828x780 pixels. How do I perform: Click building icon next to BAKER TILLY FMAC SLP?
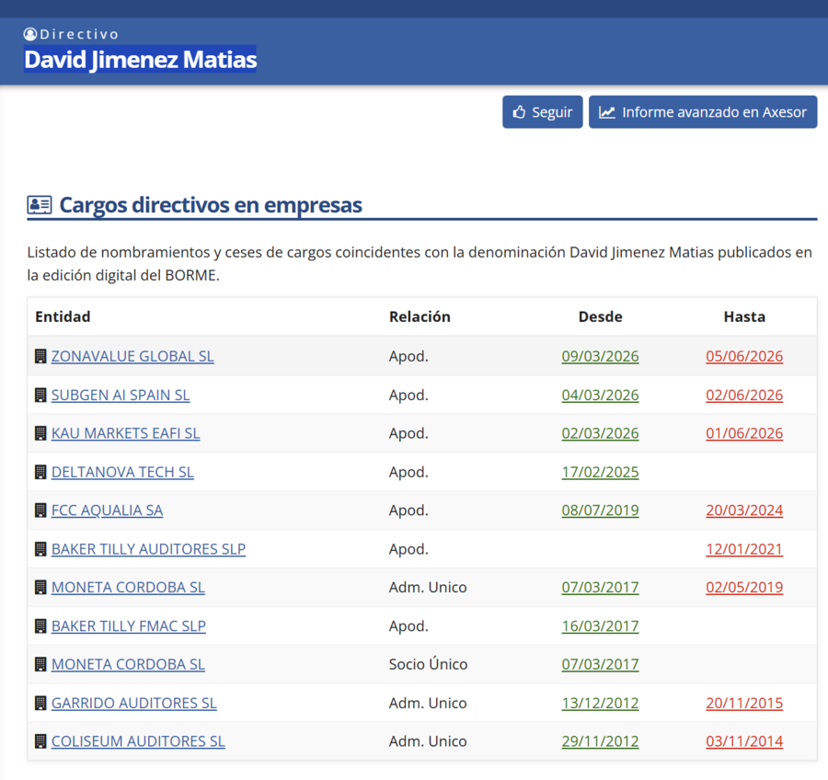[40, 626]
